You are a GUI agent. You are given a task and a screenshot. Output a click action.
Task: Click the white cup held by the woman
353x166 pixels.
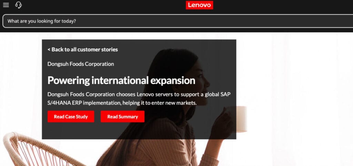click(241, 119)
